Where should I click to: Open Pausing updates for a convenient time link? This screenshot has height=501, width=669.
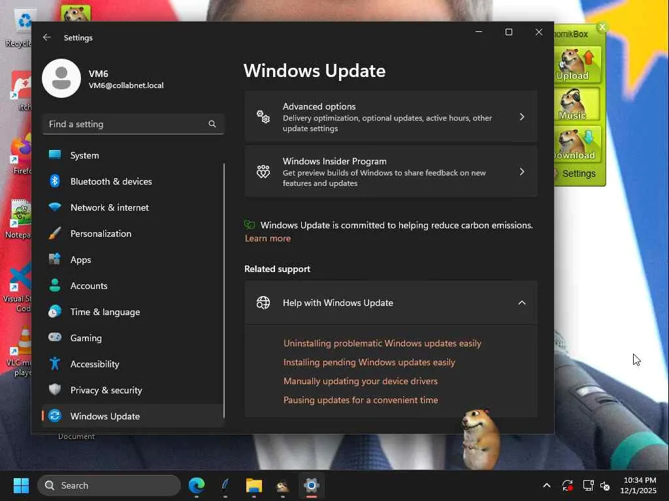coord(361,400)
